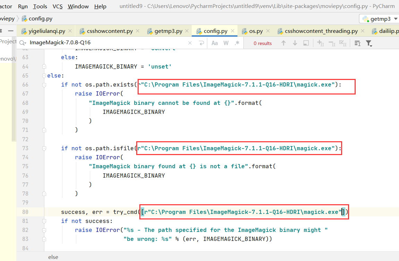This screenshot has height=261, width=399.
Task: Click 'unset' string on line 64
Action: coord(159,66)
